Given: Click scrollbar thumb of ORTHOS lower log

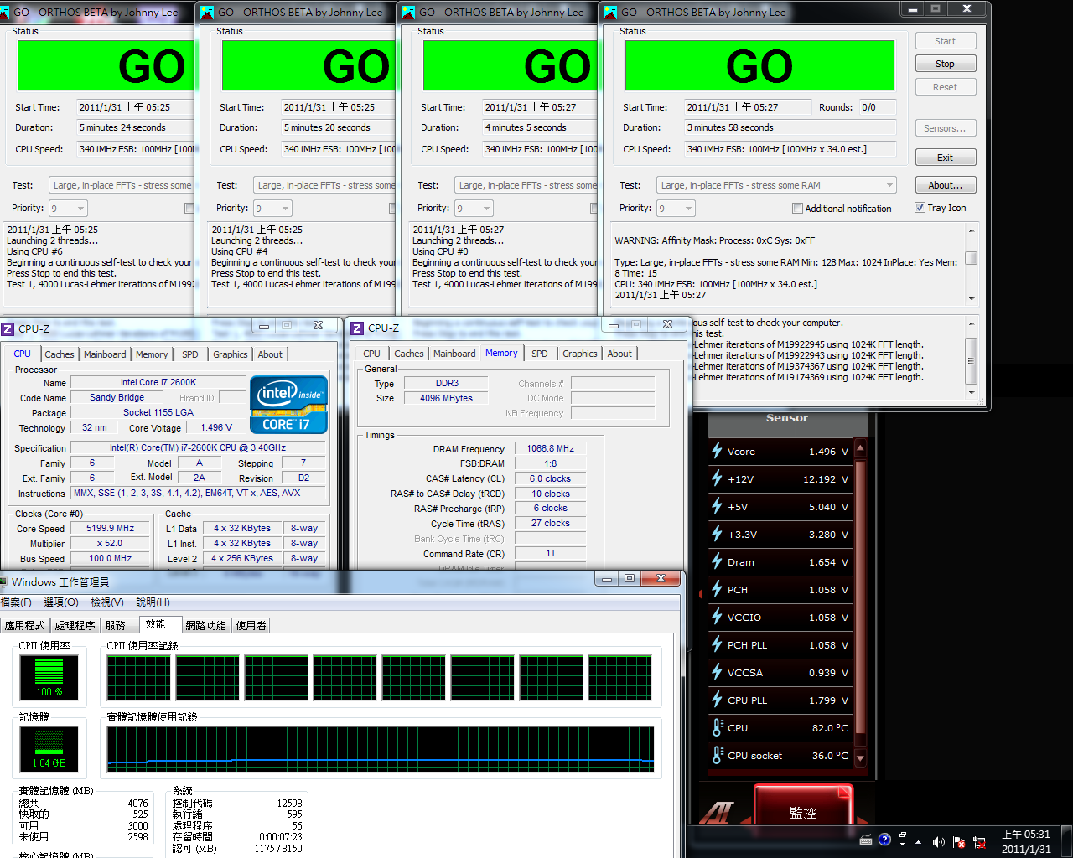Looking at the screenshot, I should (x=972, y=361).
